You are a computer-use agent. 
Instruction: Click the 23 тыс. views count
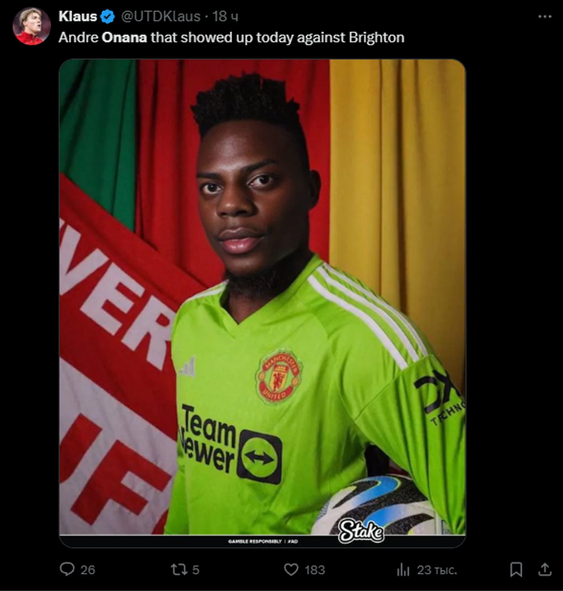[x=437, y=570]
